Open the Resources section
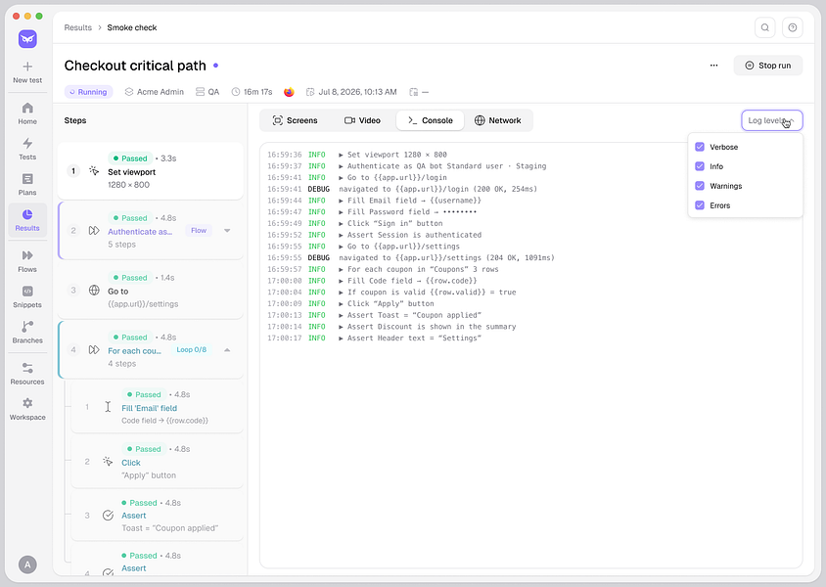 pos(27,375)
